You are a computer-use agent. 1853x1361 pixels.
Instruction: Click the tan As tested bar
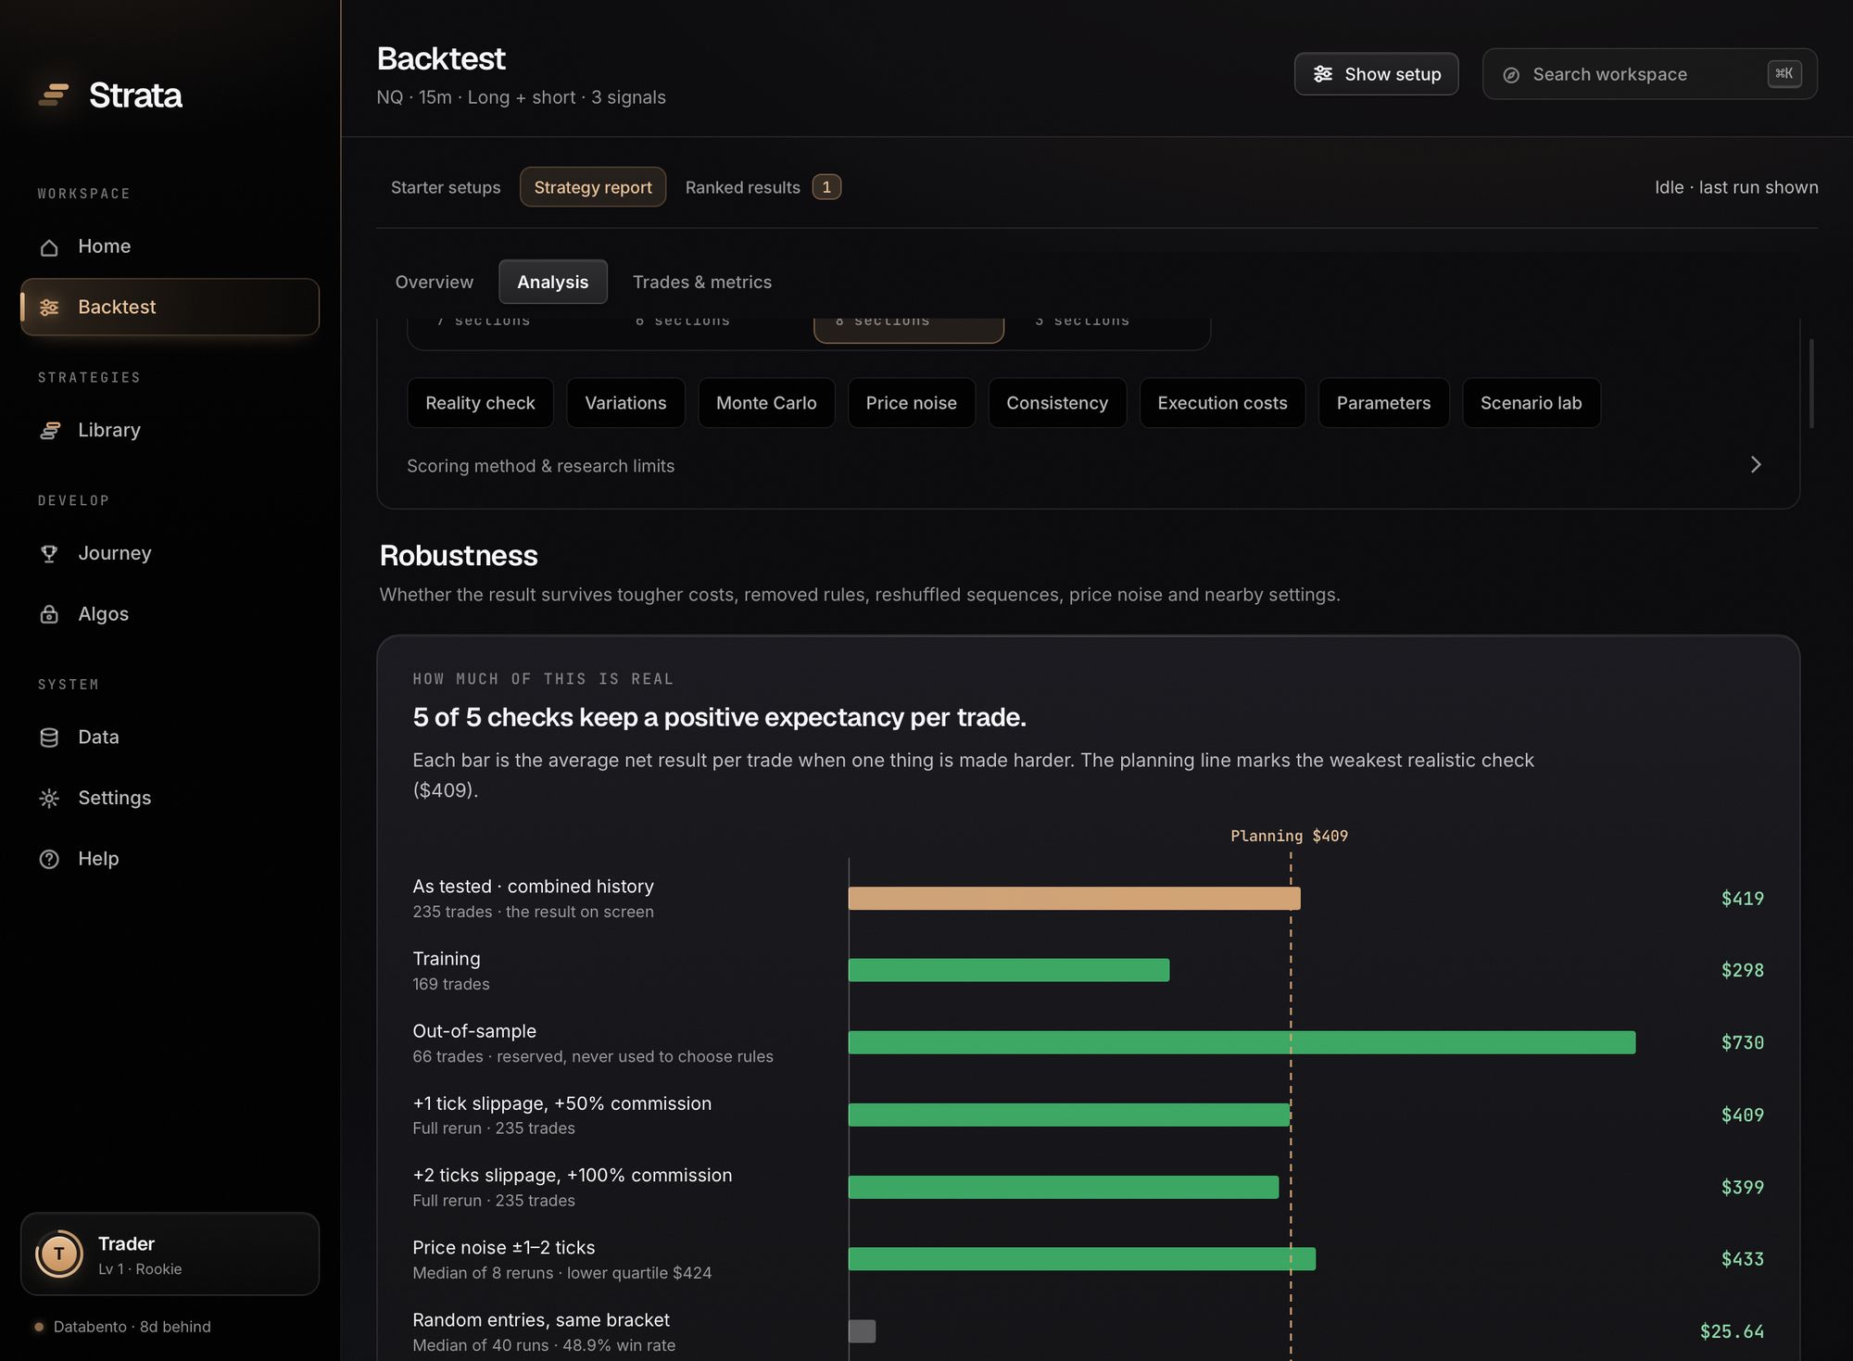(1074, 899)
